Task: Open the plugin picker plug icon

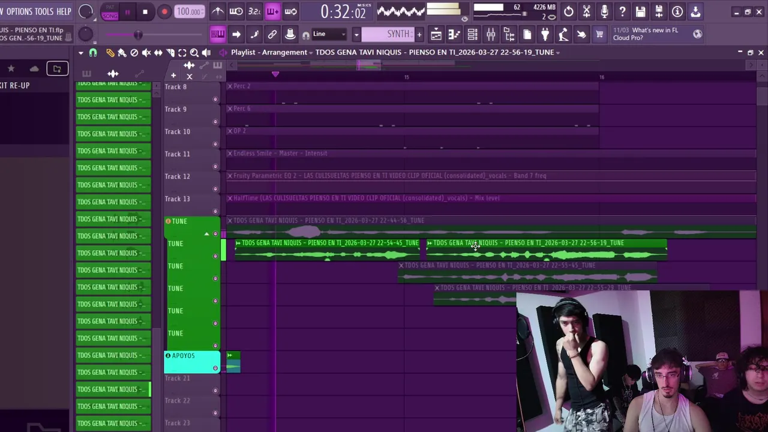Action: click(x=545, y=35)
